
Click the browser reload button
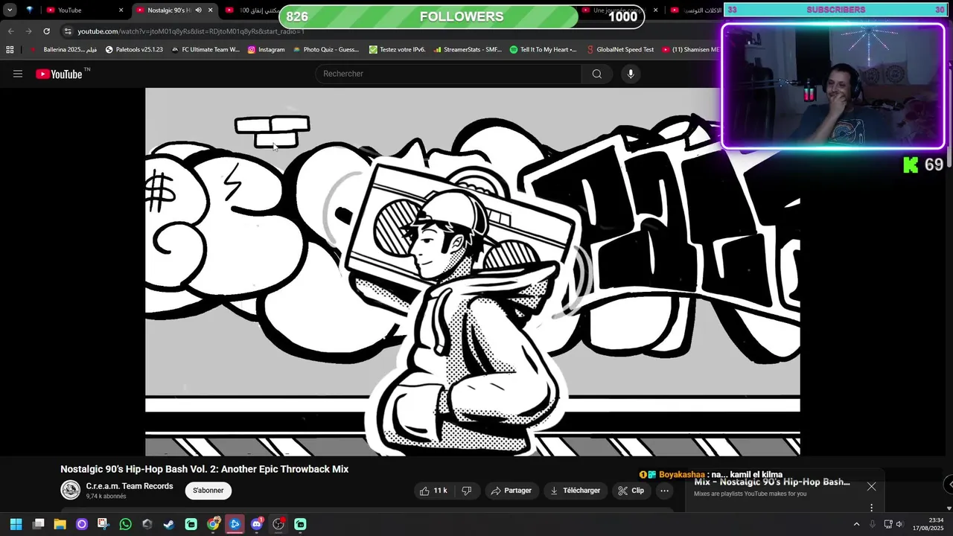click(46, 31)
